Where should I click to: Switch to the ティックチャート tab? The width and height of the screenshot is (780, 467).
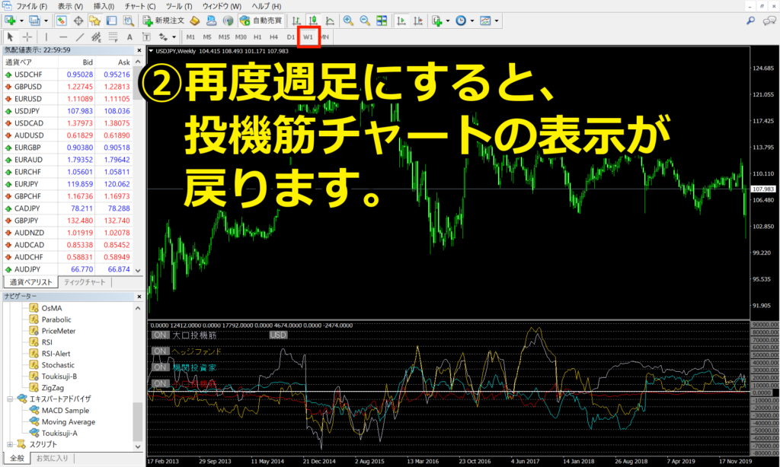click(x=85, y=282)
